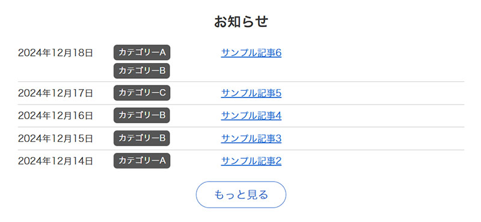This screenshot has width=481, height=222.
Task: Select カテゴリーB tag on December 15 row
Action: pos(142,138)
